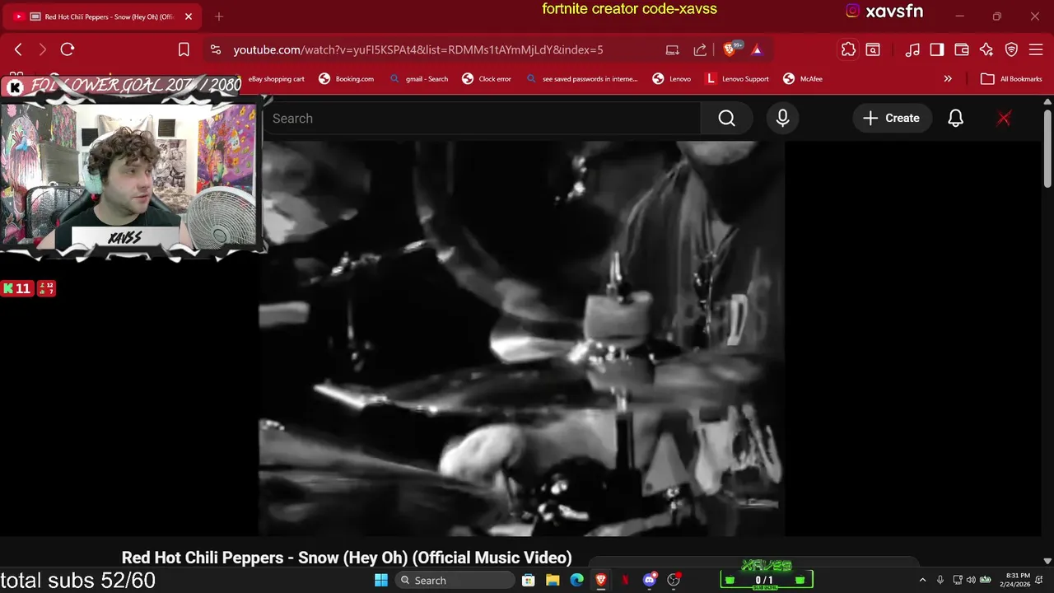The image size is (1054, 593).
Task: Open the Windows Start menu
Action: point(381,581)
